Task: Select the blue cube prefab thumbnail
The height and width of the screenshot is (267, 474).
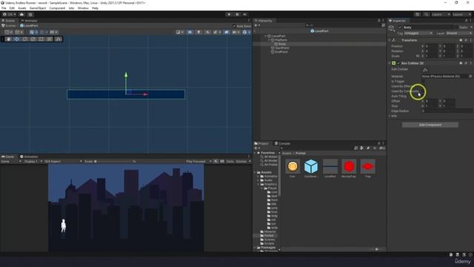Action: click(311, 166)
